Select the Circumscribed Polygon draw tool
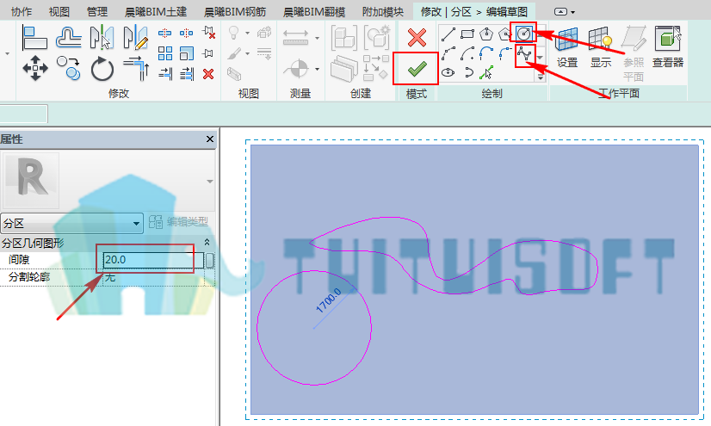 click(504, 34)
